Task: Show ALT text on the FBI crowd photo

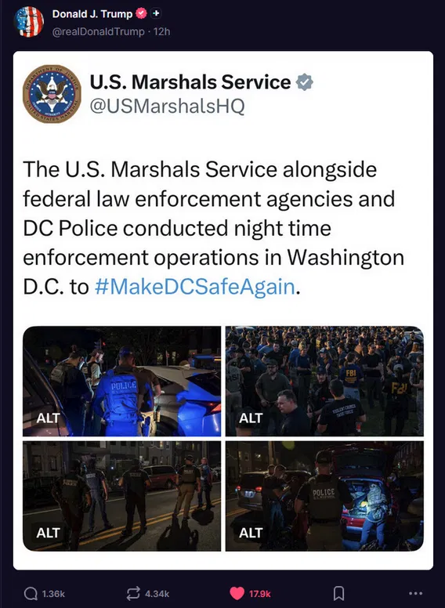Action: [x=251, y=418]
